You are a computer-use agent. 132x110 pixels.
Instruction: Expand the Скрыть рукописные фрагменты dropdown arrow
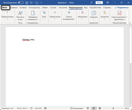125,19
